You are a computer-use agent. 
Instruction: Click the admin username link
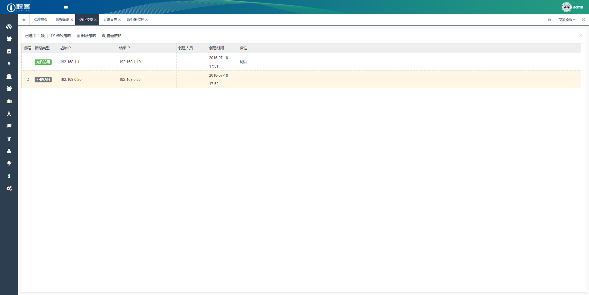pyautogui.click(x=578, y=7)
